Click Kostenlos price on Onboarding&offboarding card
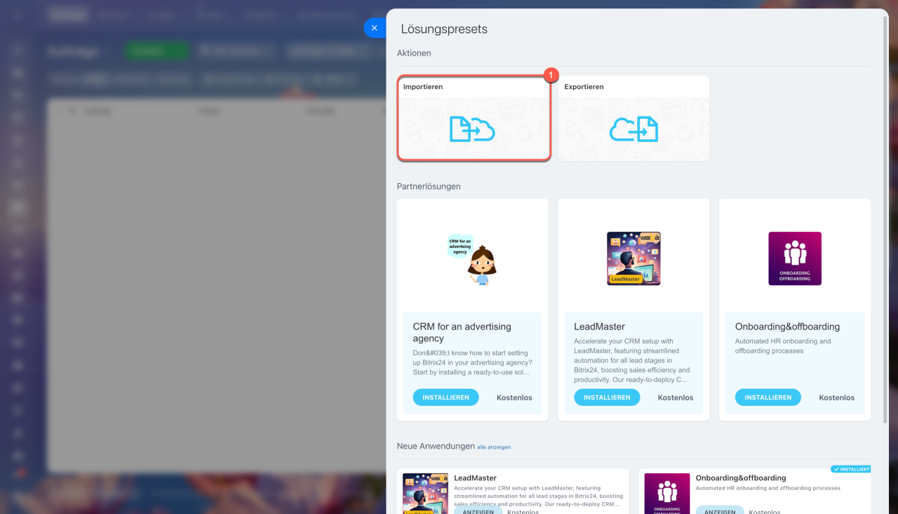 point(836,397)
